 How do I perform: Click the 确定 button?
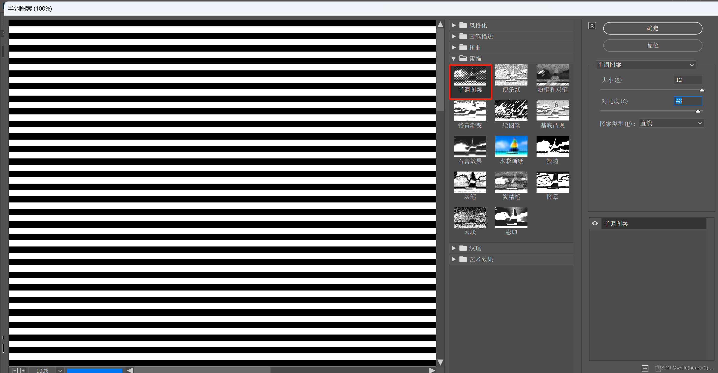[652, 28]
